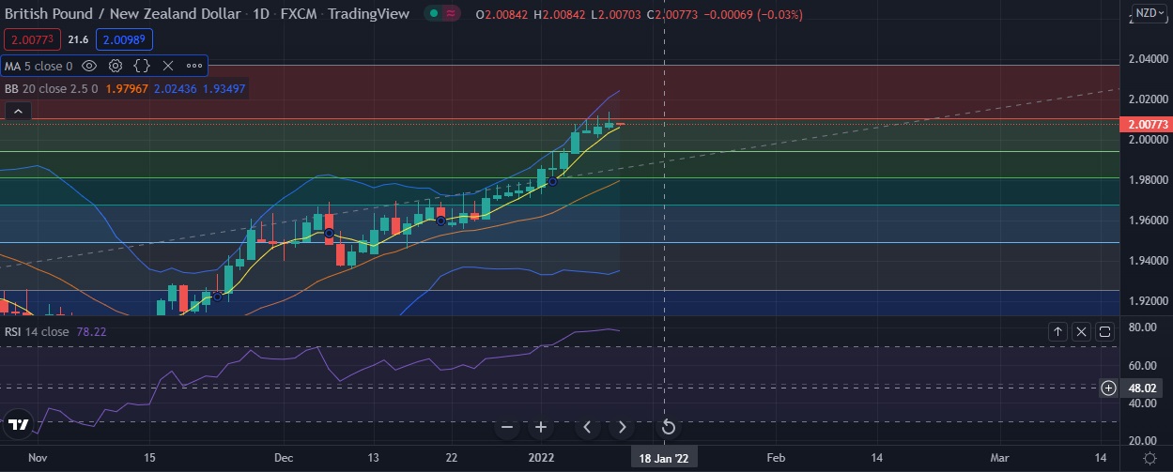Click the Feb label on time axis
Image resolution: width=1173 pixels, height=472 pixels.
[x=776, y=457]
